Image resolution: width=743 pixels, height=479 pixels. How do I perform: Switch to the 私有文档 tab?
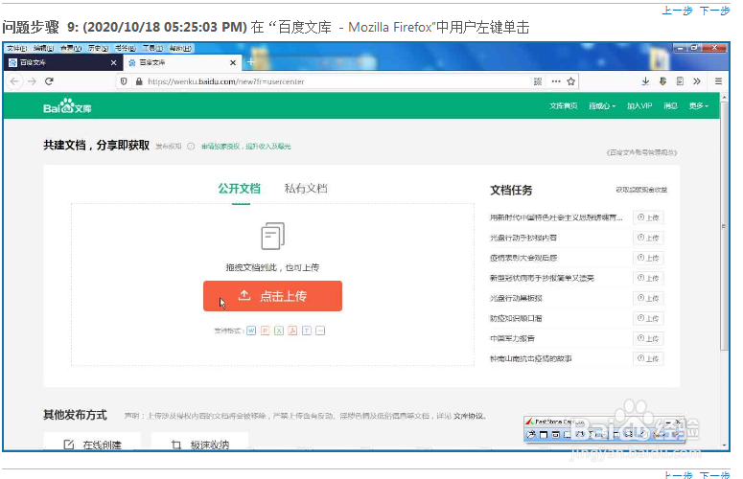(x=306, y=189)
